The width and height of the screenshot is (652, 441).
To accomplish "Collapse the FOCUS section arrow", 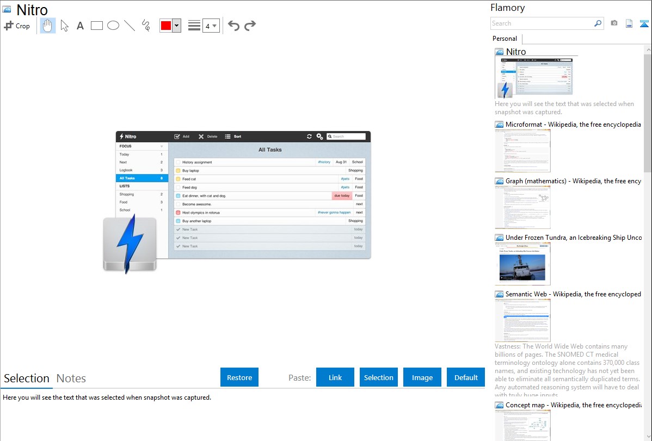I will 162,146.
